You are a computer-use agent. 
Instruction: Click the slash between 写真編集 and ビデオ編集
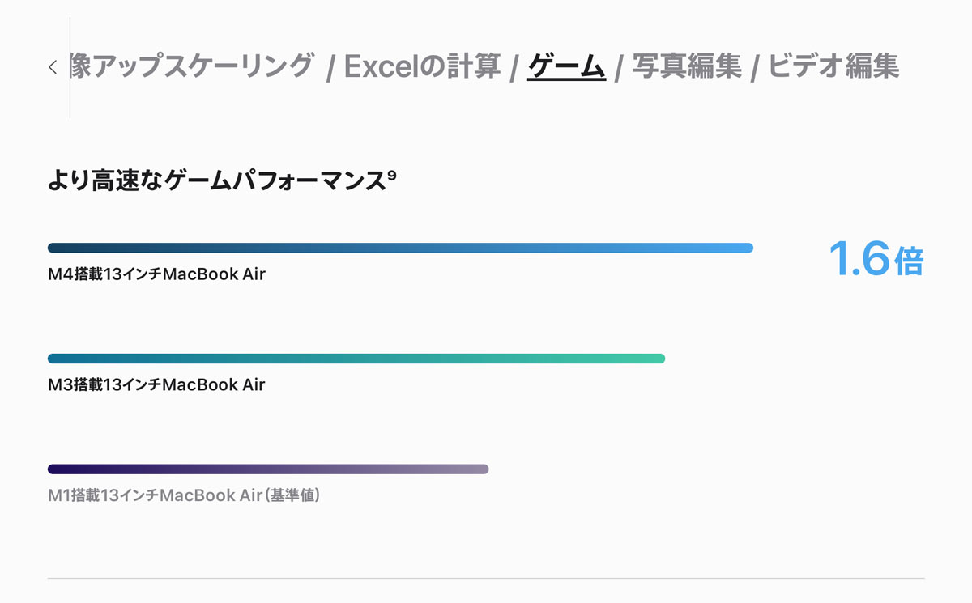click(x=755, y=68)
